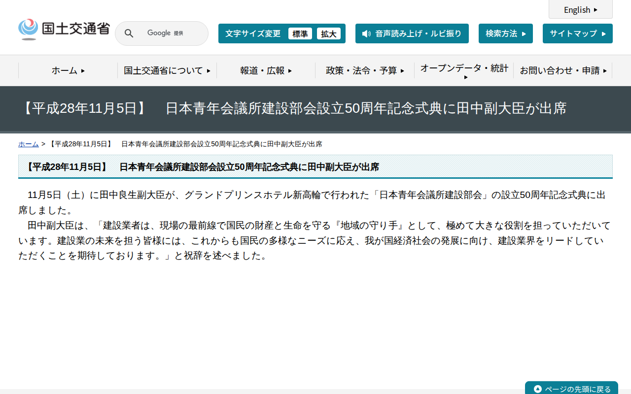Expand the 政策・法令・予算 menu

[364, 70]
